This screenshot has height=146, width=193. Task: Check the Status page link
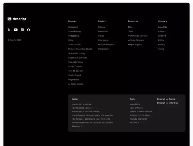tap(101, 36)
